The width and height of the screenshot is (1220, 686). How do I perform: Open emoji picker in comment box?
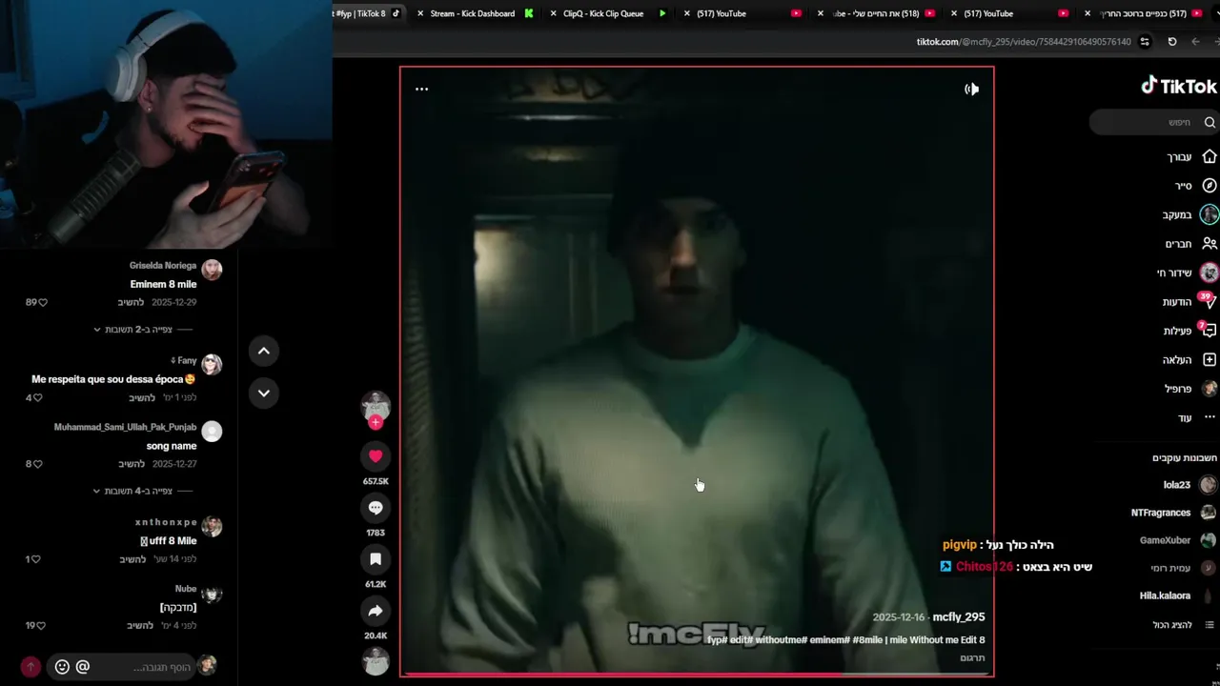pos(62,667)
